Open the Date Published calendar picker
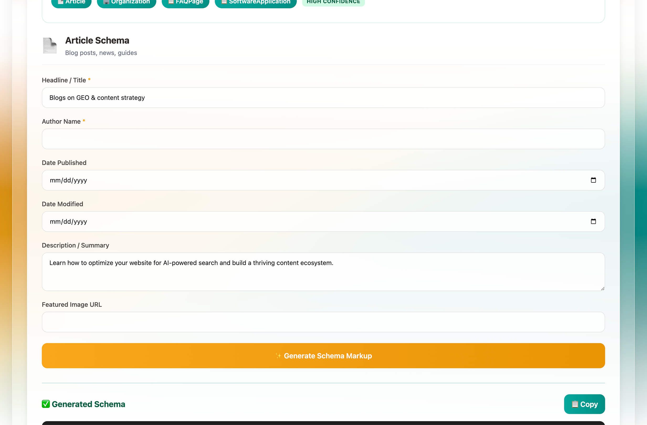This screenshot has height=425, width=647. pos(594,180)
